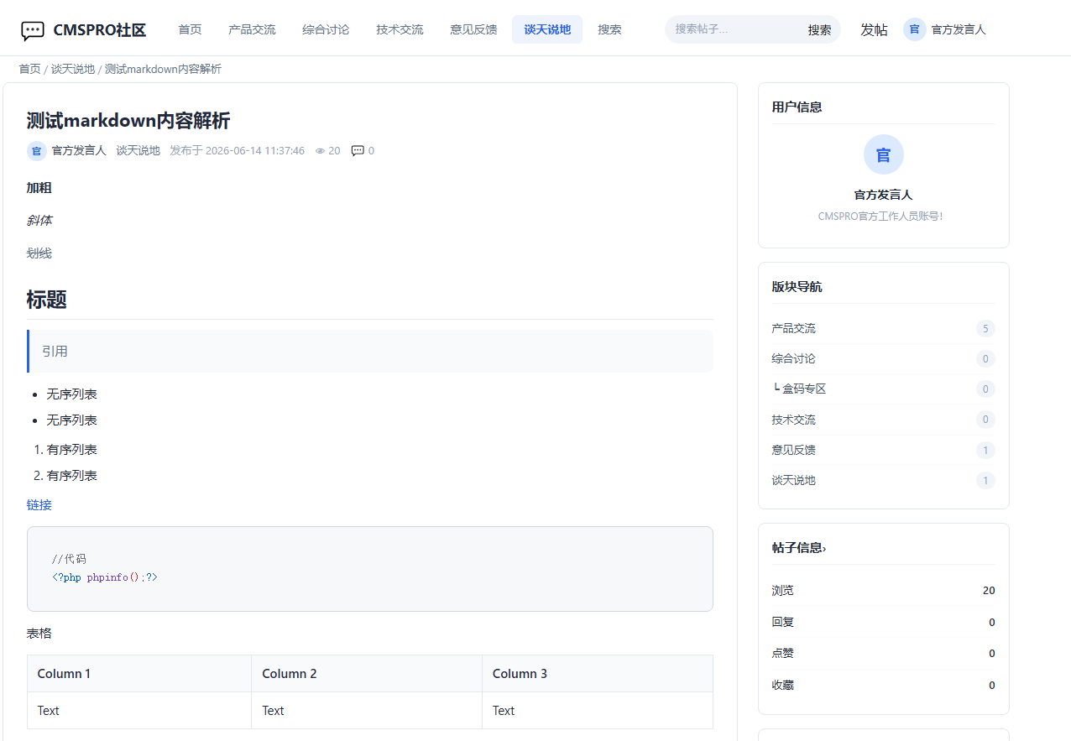Viewport: 1071px width, 741px height.
Task: Open 意见反馈 in the 版块导航 sidebar
Action: [794, 450]
